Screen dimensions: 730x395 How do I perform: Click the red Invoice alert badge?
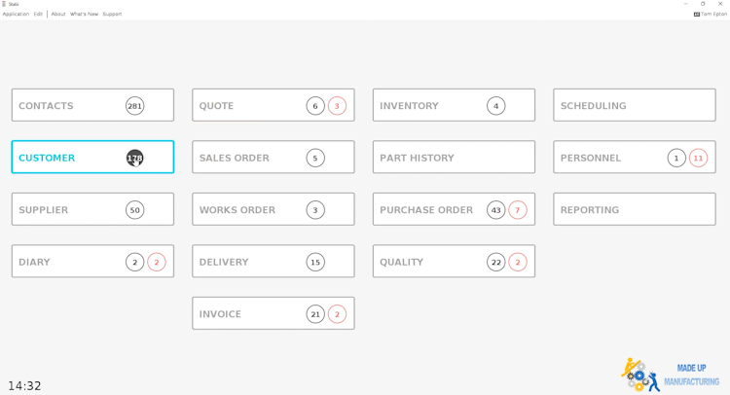337,314
